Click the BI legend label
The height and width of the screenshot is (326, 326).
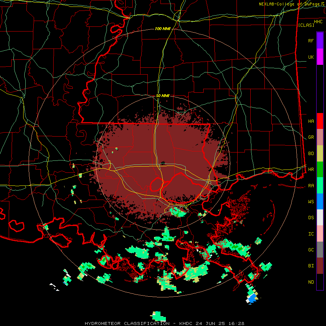[x=311, y=266]
